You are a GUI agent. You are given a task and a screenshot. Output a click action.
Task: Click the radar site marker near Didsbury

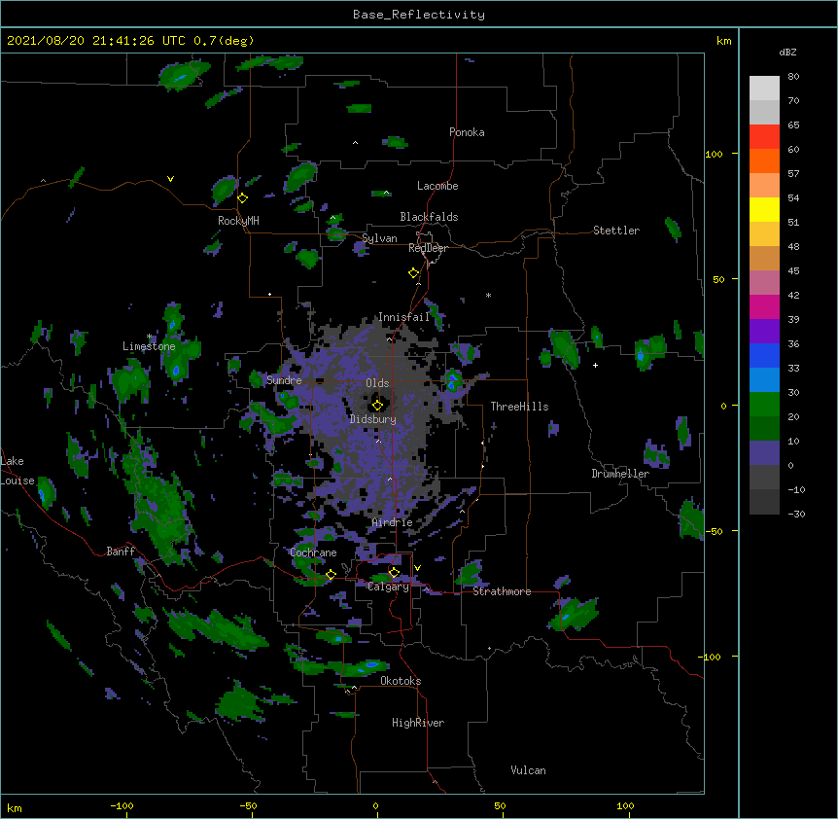[x=377, y=405]
